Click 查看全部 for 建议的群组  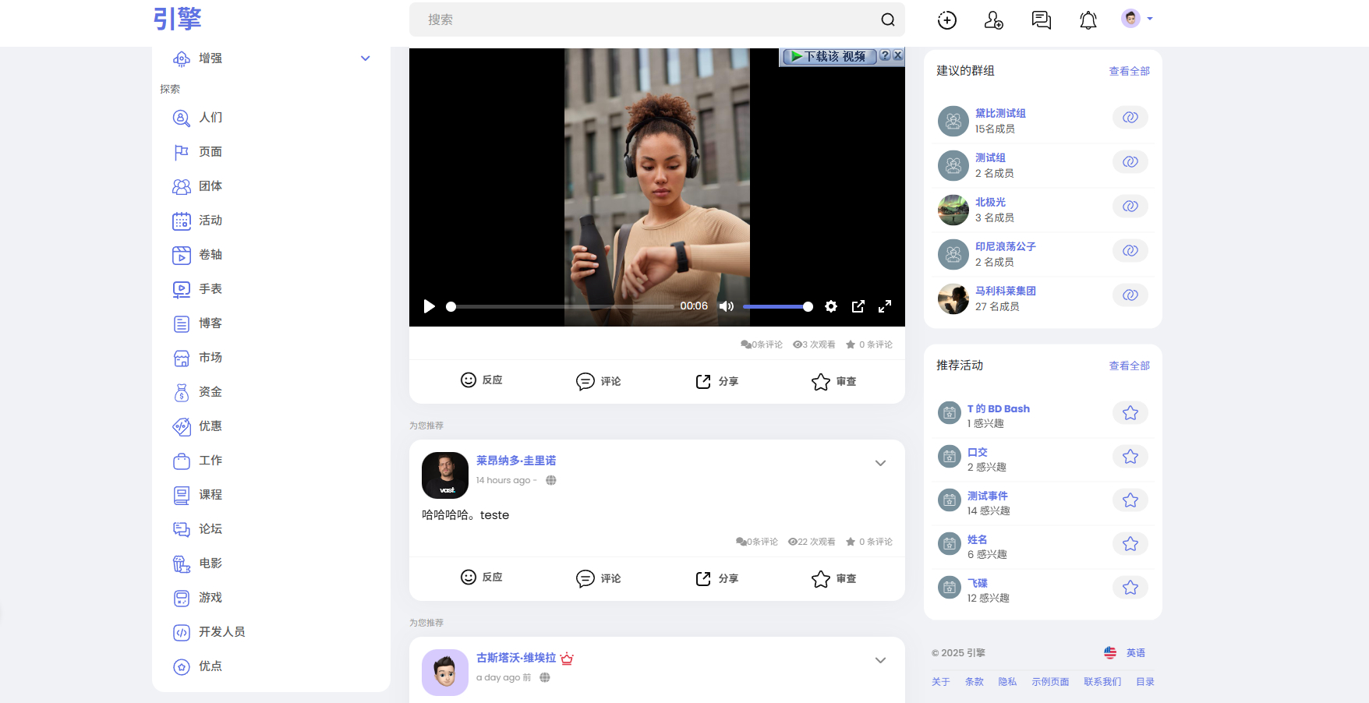(1129, 71)
